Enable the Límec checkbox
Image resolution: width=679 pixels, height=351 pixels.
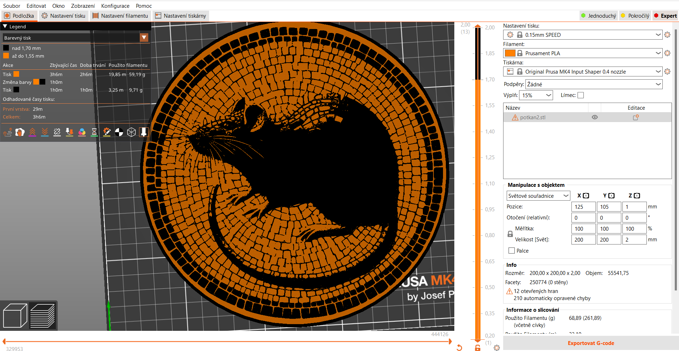[580, 95]
